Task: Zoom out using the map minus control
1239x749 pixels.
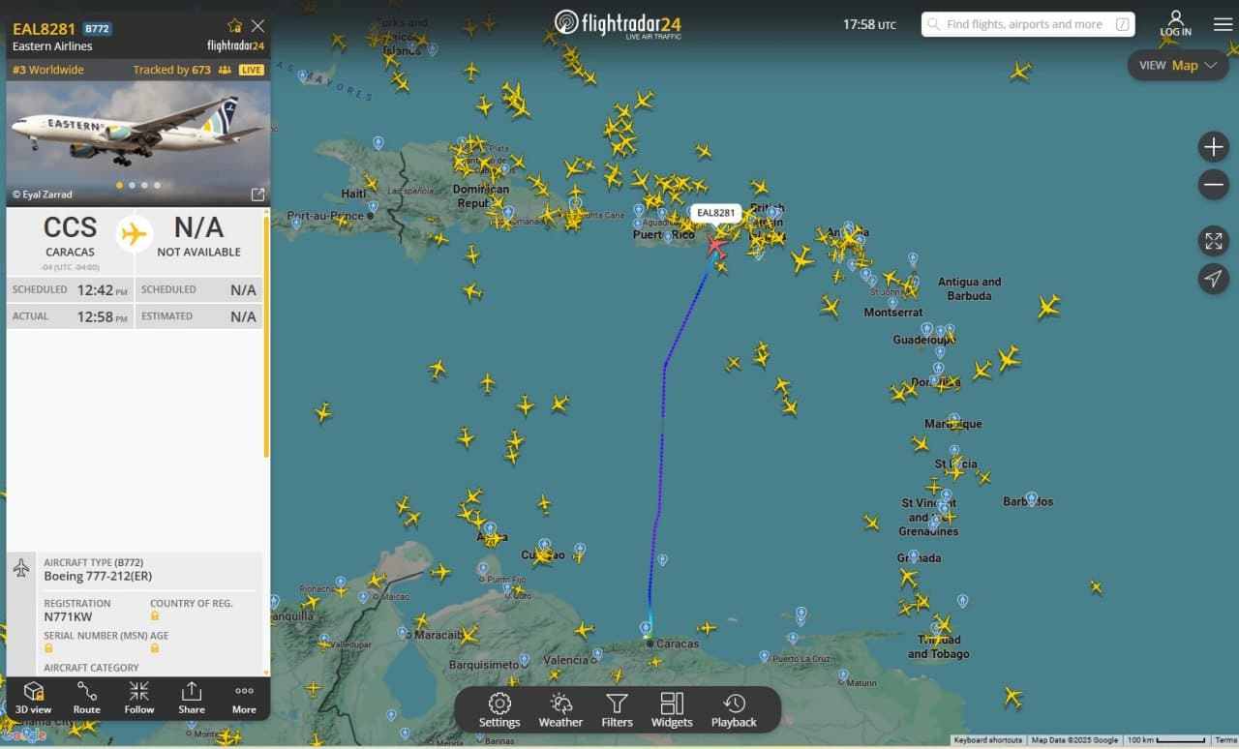Action: tap(1213, 184)
